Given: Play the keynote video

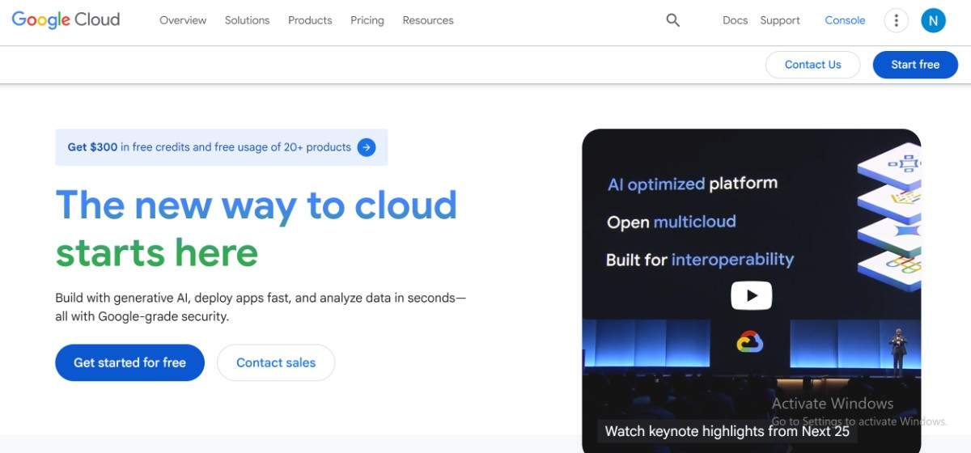Looking at the screenshot, I should tap(752, 295).
